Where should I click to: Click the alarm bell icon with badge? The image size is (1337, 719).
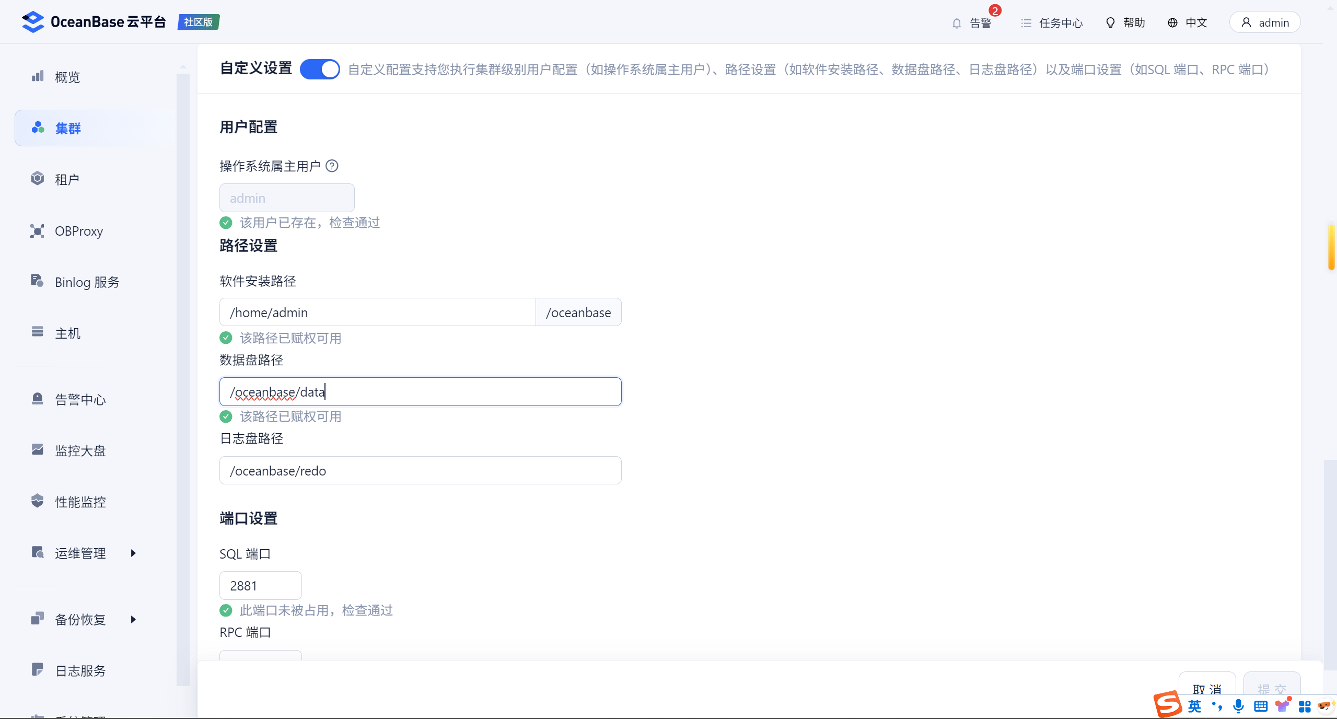(x=957, y=23)
